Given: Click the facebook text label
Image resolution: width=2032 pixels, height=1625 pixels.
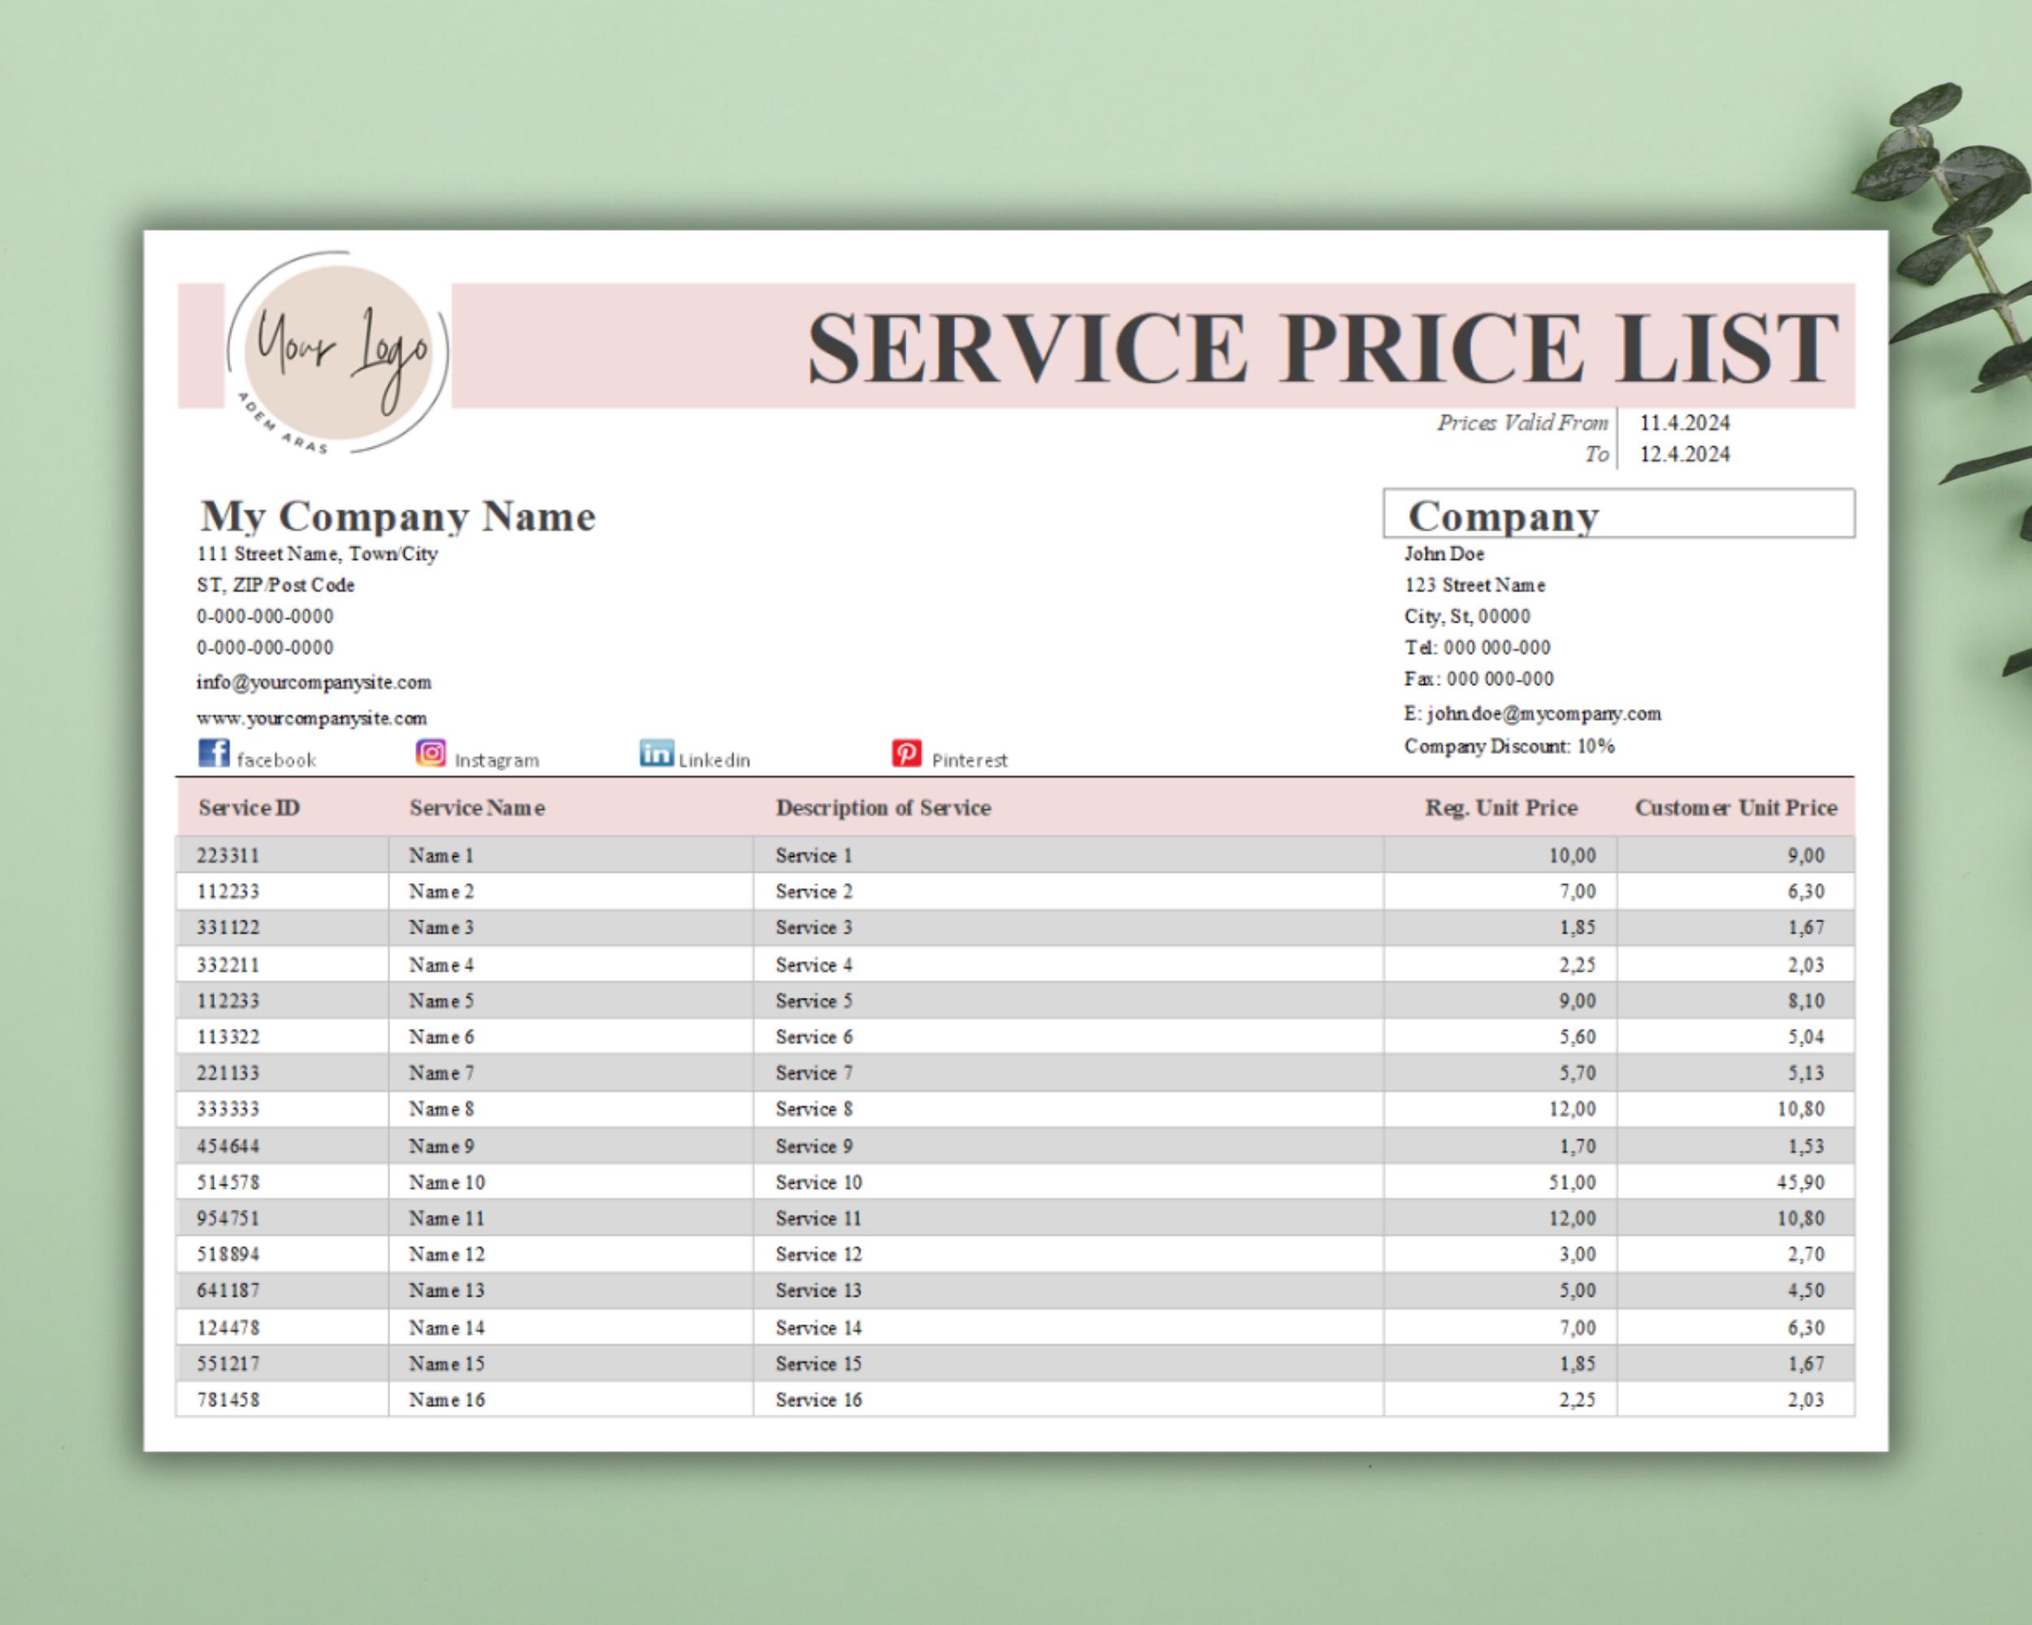Looking at the screenshot, I should [277, 760].
